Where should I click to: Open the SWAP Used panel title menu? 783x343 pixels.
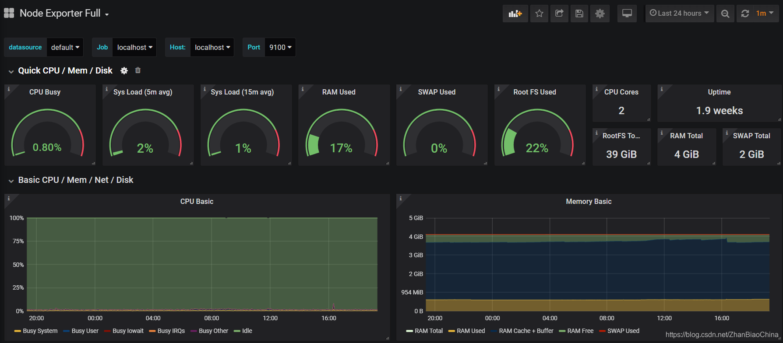click(437, 92)
